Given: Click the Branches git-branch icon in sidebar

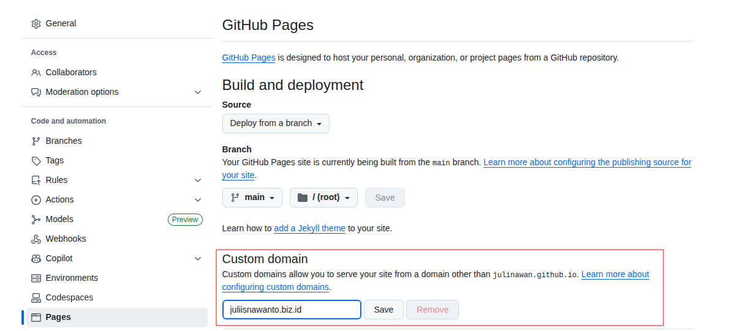Looking at the screenshot, I should [36, 141].
